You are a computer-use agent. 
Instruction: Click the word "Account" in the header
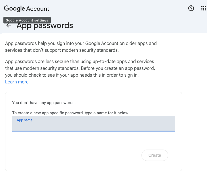38,8
